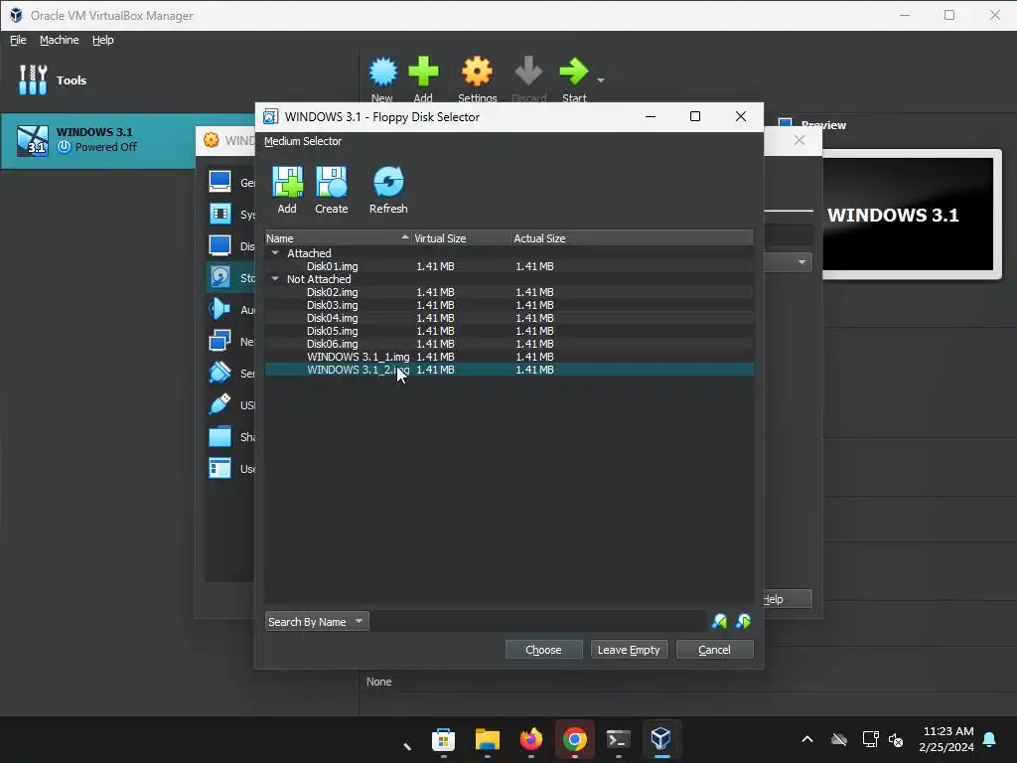Select Disk03.img row
Screen dimensions: 1017x763
coord(509,305)
